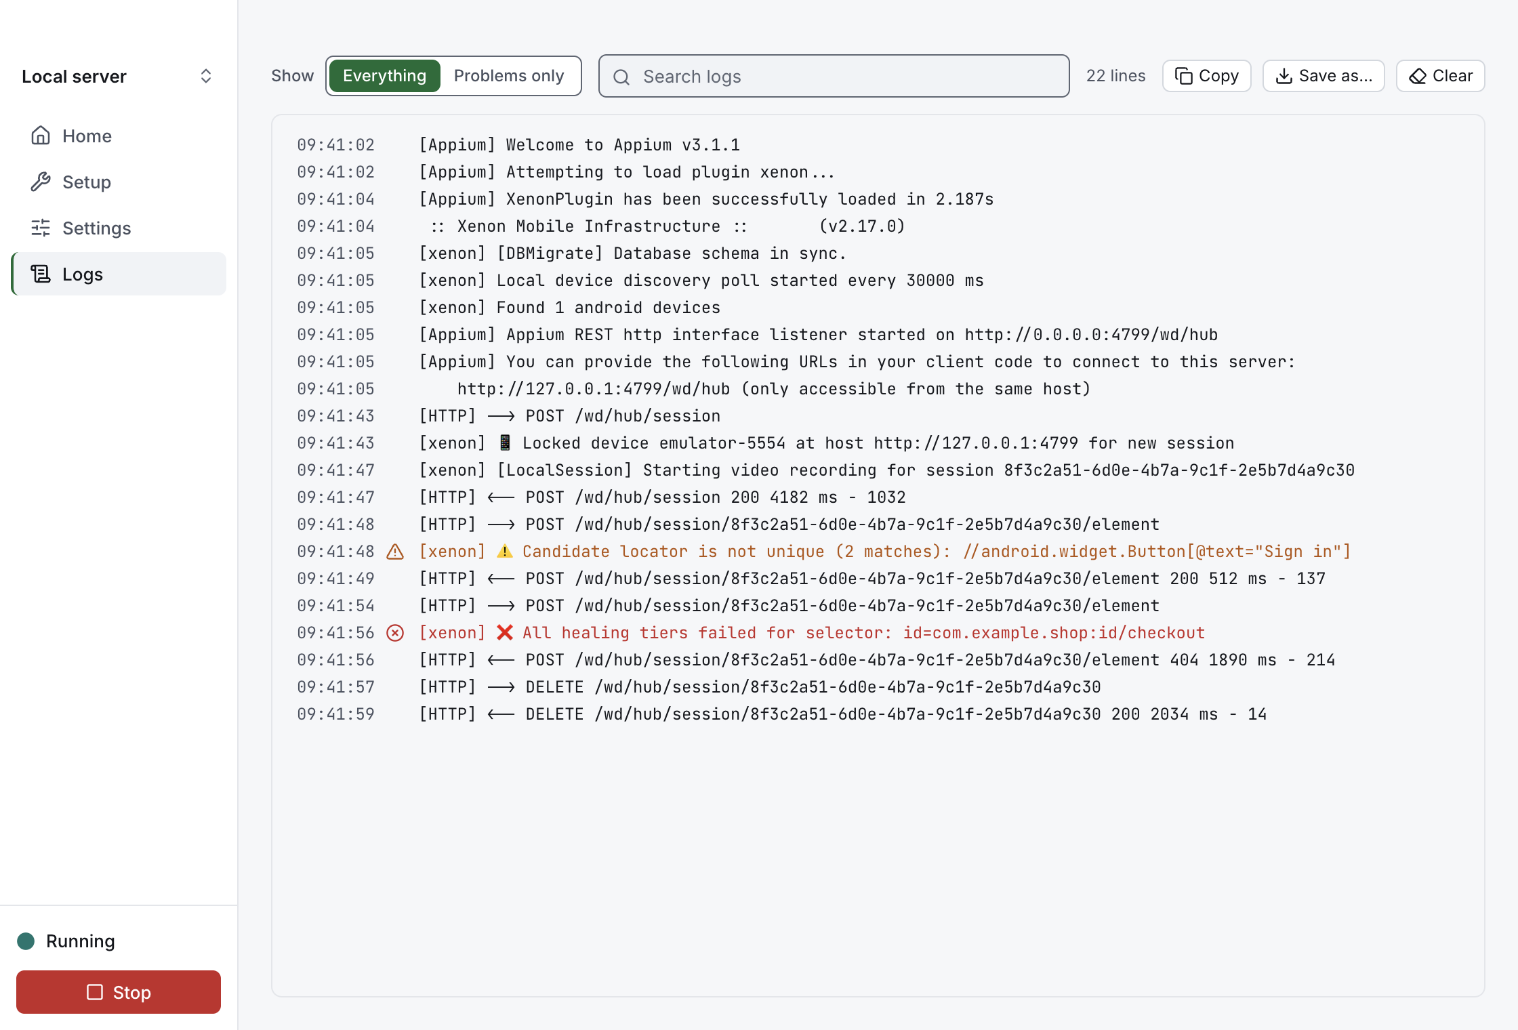Select 'Candidate locator is not unique' warning line
This screenshot has width=1518, height=1030.
click(878, 552)
